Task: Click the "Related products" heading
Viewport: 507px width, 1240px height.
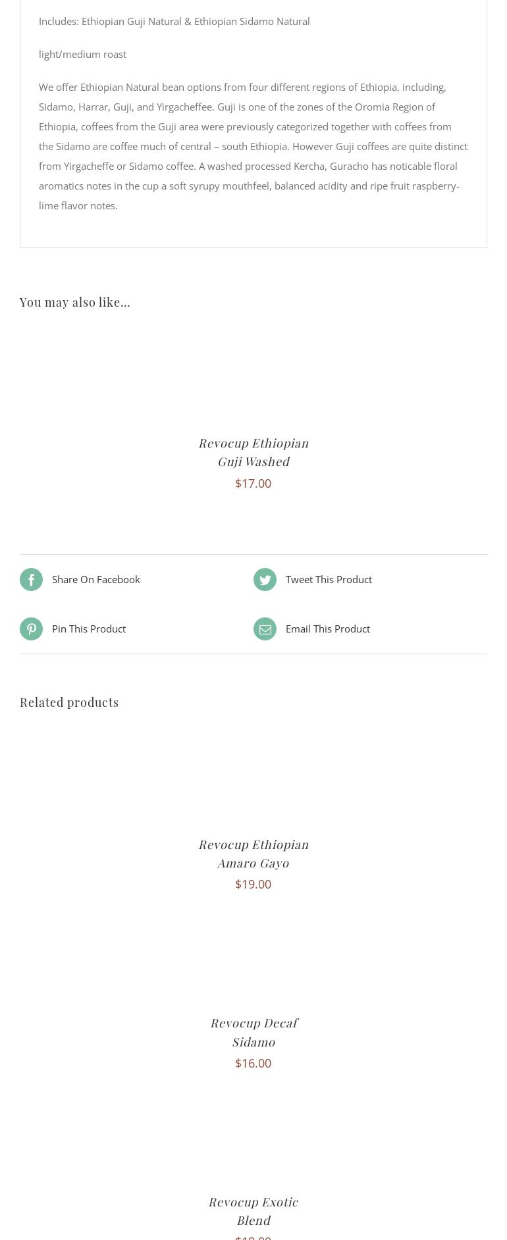Action: click(x=69, y=702)
